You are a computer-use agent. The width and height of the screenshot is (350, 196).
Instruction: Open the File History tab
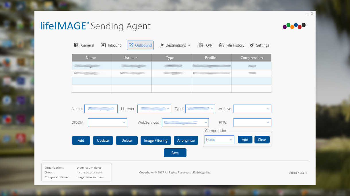coord(232,45)
